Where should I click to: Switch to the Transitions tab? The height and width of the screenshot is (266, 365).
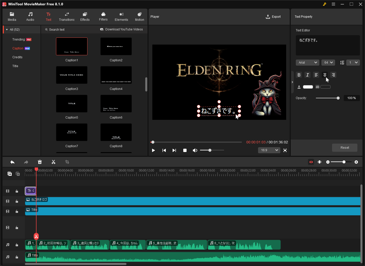click(67, 17)
